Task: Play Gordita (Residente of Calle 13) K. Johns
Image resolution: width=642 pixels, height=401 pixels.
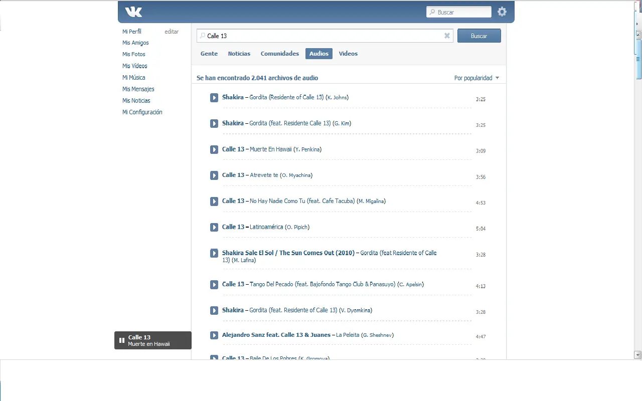Action: click(x=214, y=97)
